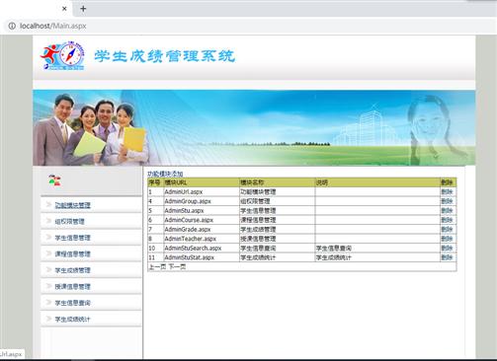Click arrow icon beside 功能模块管理 sidebar item

point(48,205)
